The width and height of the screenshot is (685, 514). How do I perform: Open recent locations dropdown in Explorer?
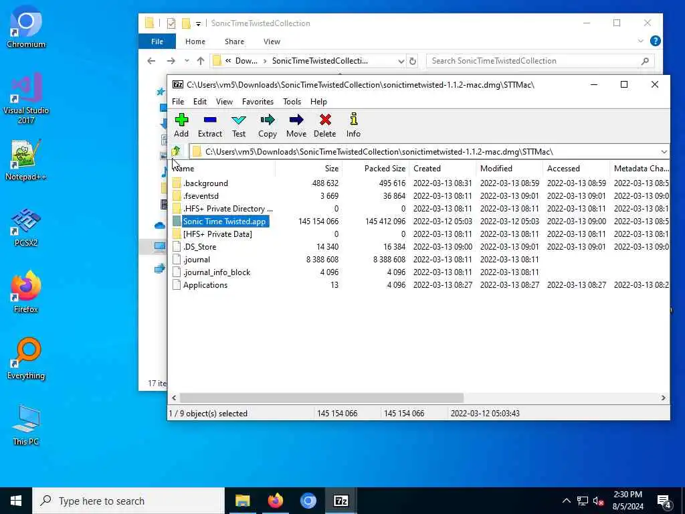pyautogui.click(x=187, y=61)
